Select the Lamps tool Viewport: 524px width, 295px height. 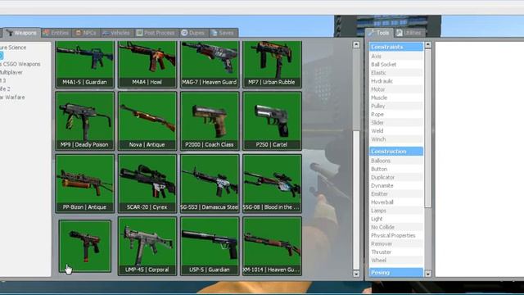(396, 211)
